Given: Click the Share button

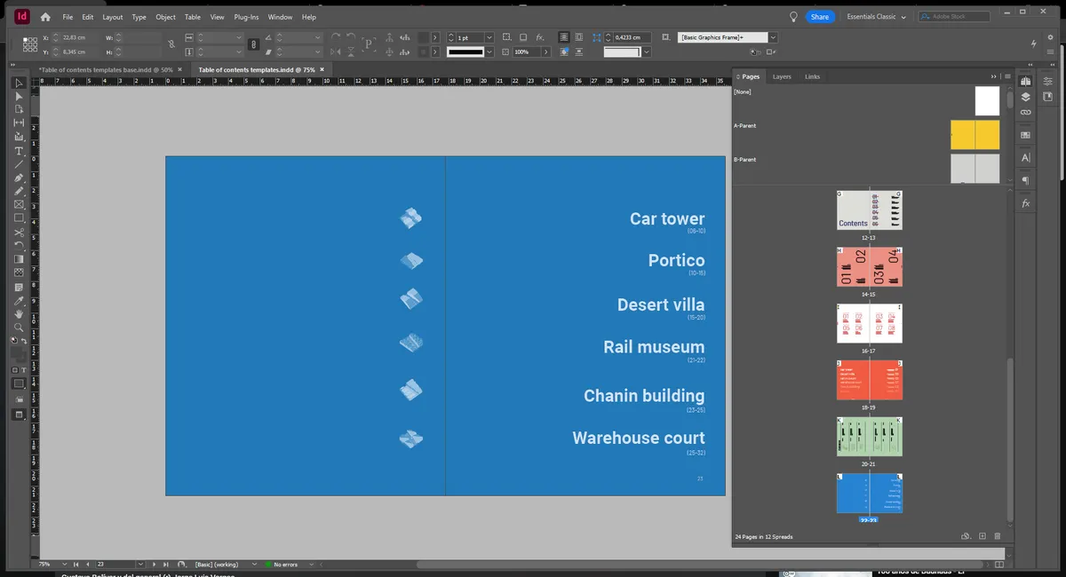Looking at the screenshot, I should click(819, 16).
